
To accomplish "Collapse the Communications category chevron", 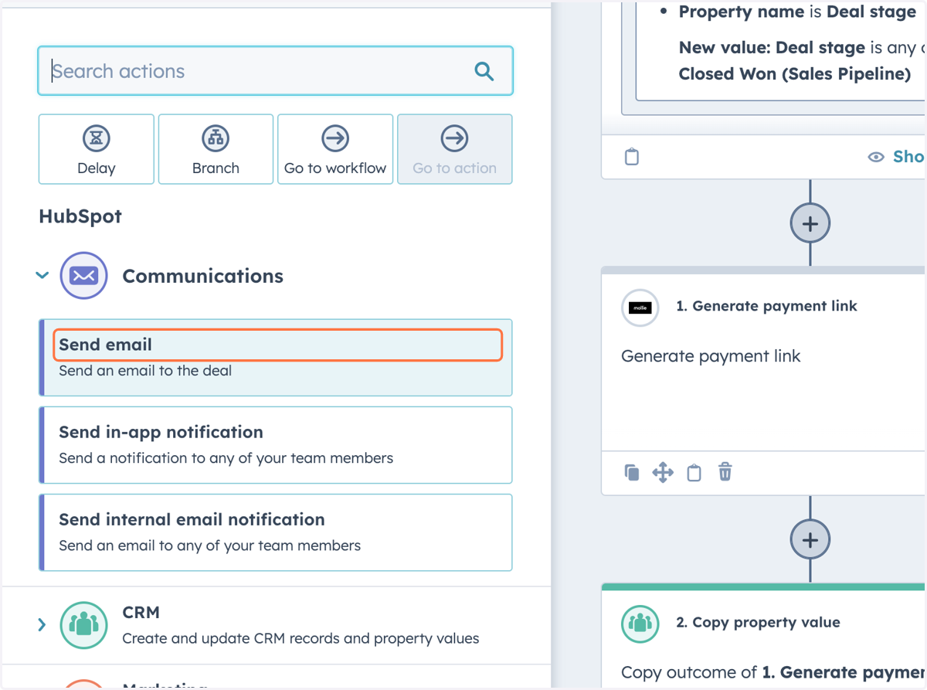I will coord(42,275).
